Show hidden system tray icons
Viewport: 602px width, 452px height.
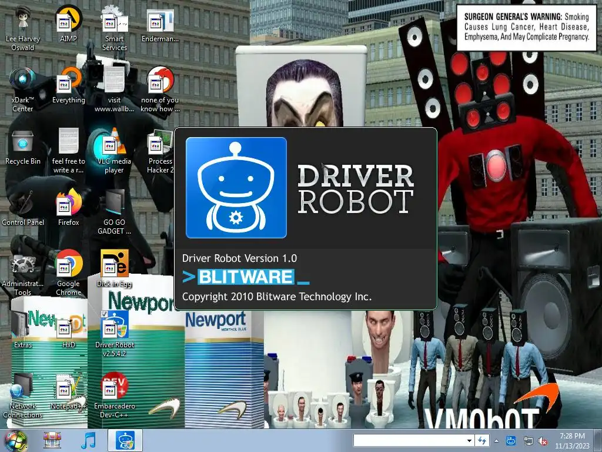496,441
